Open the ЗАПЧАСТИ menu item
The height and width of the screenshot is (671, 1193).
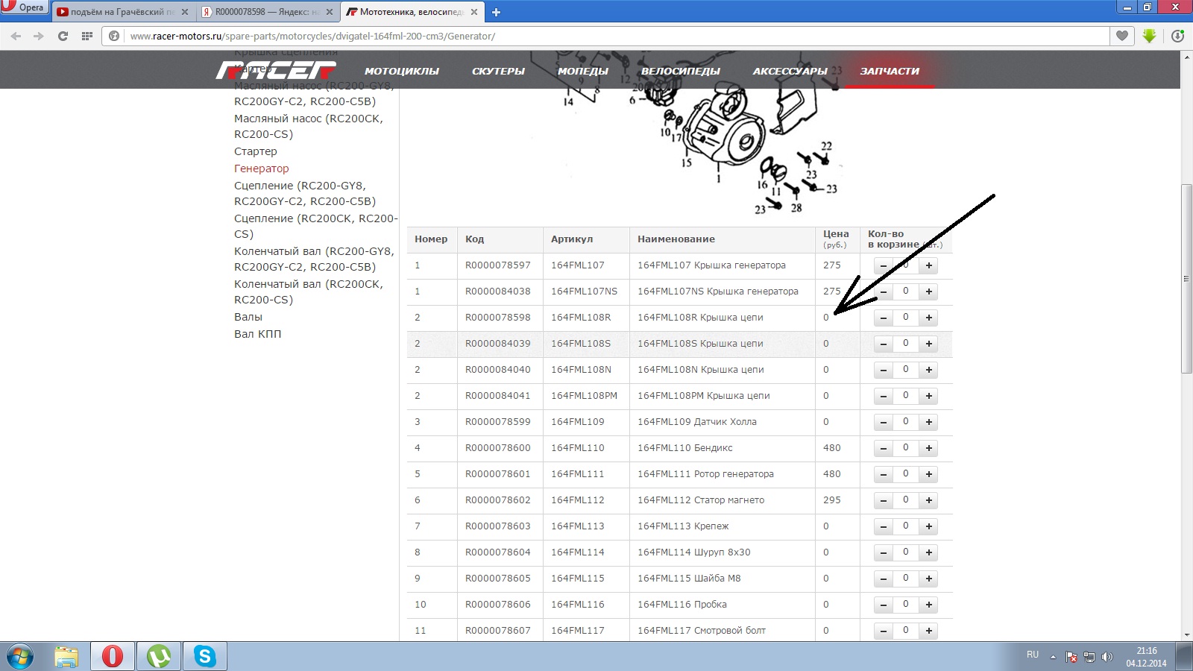tap(890, 71)
